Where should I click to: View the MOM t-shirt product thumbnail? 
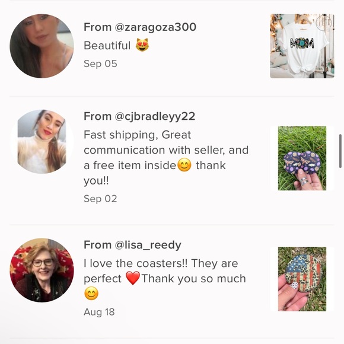[x=302, y=46]
